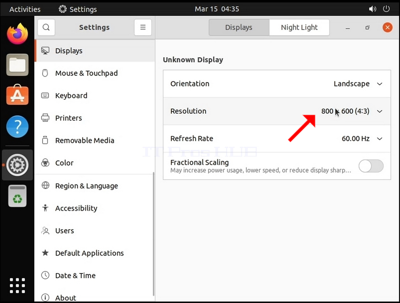Expand the Resolution chevron
This screenshot has width=400, height=303.
379,112
